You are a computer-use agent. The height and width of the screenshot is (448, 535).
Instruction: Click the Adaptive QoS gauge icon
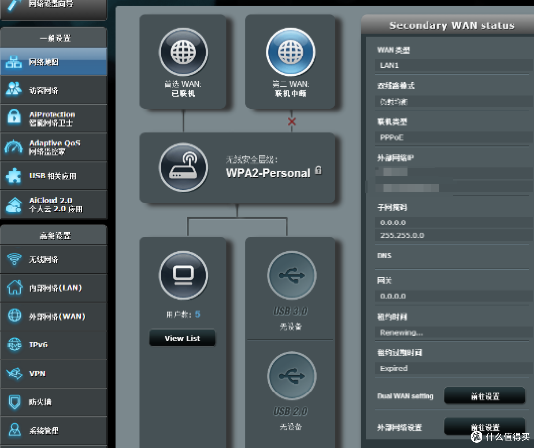coord(13,147)
